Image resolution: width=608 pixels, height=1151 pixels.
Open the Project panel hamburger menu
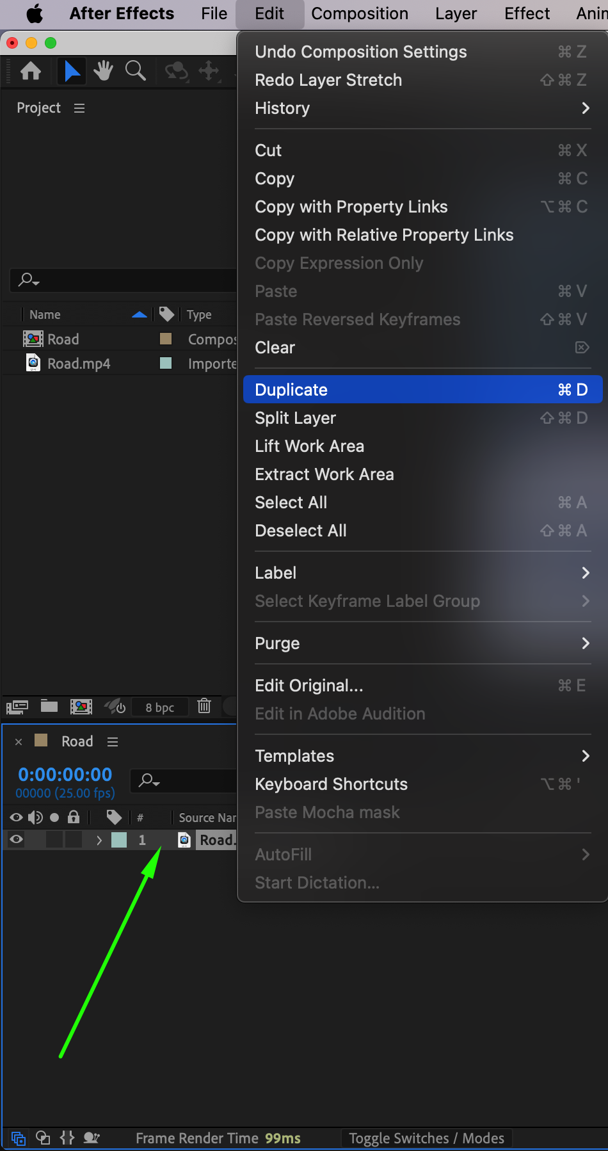coord(79,108)
